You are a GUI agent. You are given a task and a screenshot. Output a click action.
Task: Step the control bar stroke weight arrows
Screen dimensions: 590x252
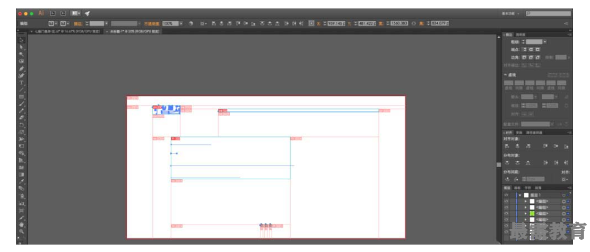click(x=87, y=23)
